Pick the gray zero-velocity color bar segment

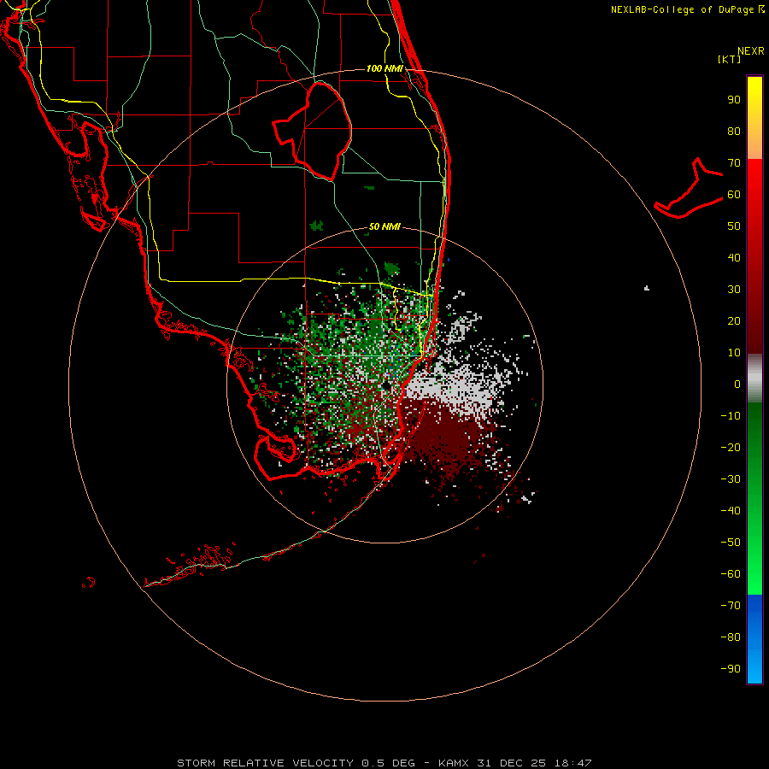[754, 379]
